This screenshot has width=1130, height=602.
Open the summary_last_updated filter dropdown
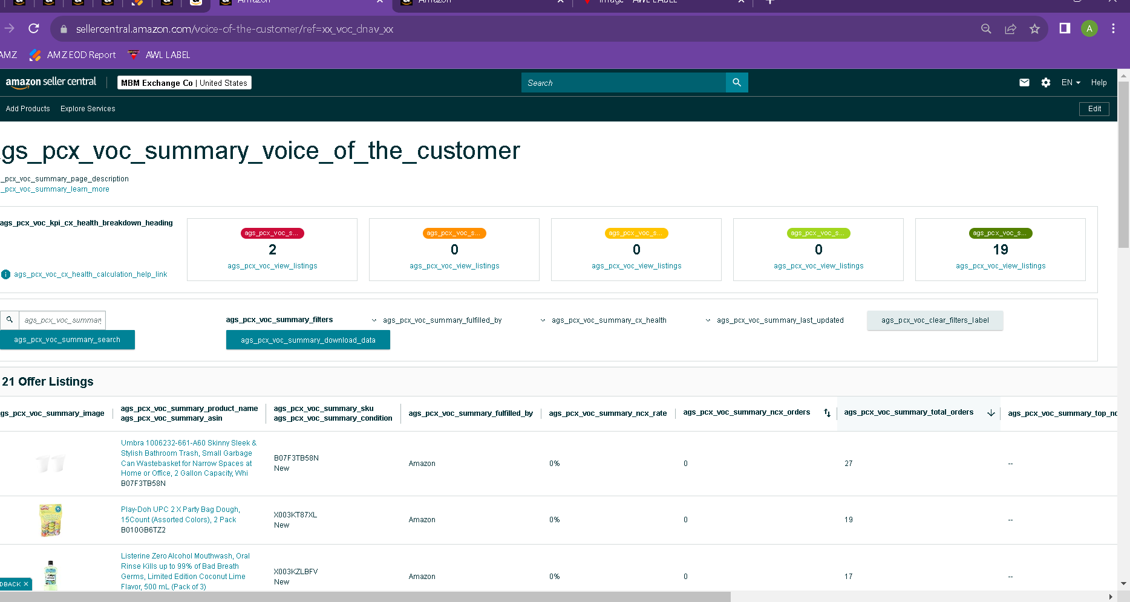coord(774,320)
